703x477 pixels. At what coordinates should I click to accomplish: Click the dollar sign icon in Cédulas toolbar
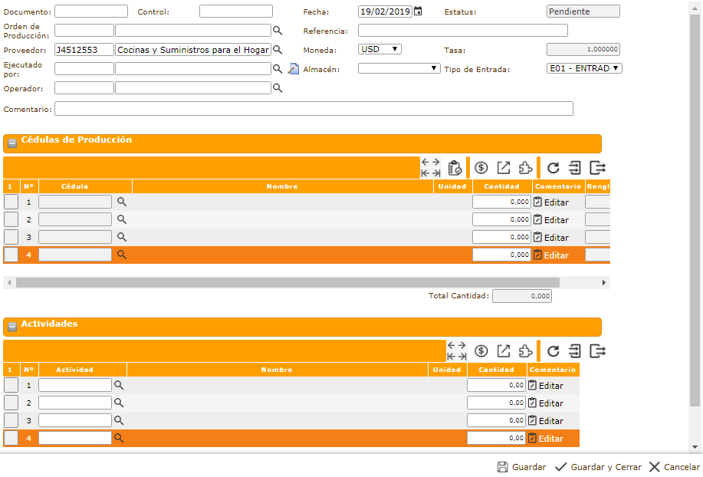(481, 168)
